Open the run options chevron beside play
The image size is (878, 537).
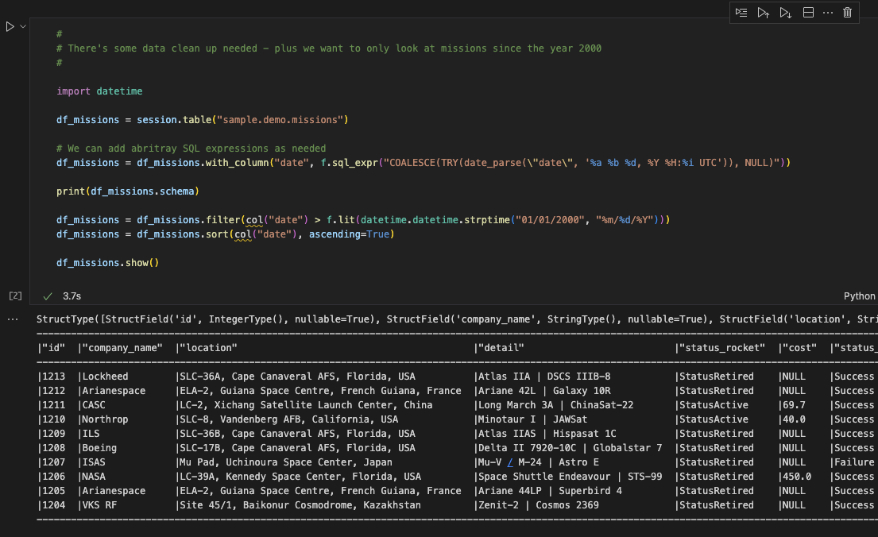click(x=22, y=26)
